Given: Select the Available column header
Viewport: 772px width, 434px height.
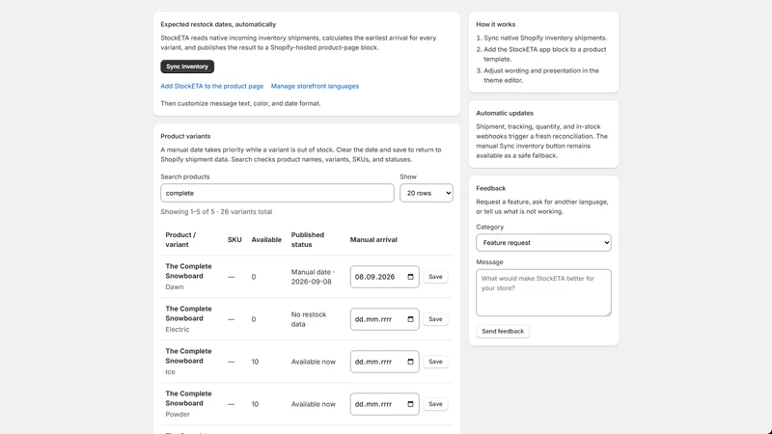Looking at the screenshot, I should click(x=266, y=239).
